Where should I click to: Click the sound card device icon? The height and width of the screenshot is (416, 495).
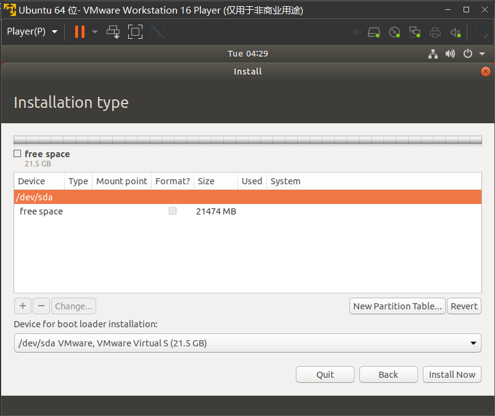point(456,32)
